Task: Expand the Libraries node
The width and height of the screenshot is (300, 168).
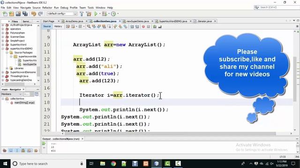Action: click(7, 68)
